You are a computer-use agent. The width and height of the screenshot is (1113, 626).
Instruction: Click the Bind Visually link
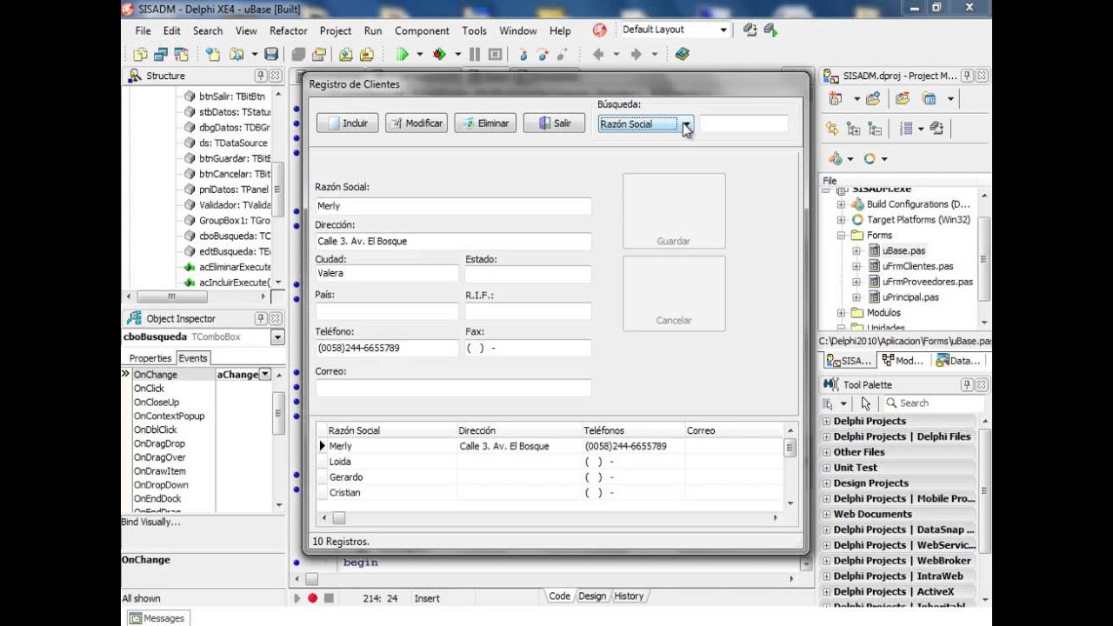pos(151,522)
